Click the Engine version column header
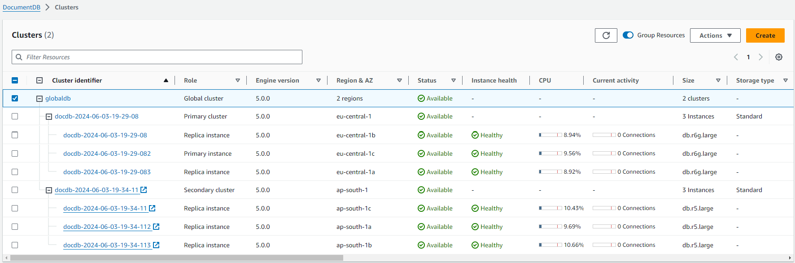This screenshot has height=263, width=795. click(277, 80)
